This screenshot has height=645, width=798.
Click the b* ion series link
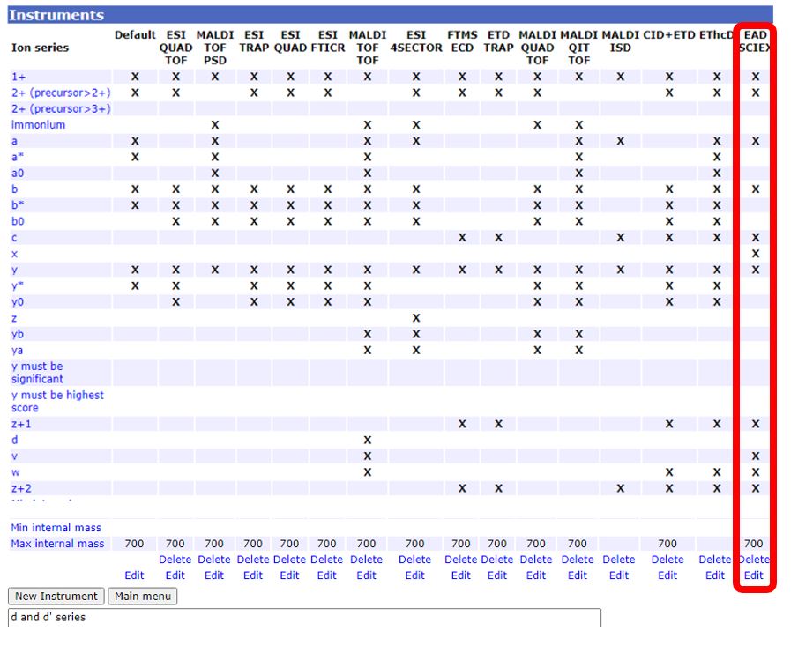coord(18,205)
